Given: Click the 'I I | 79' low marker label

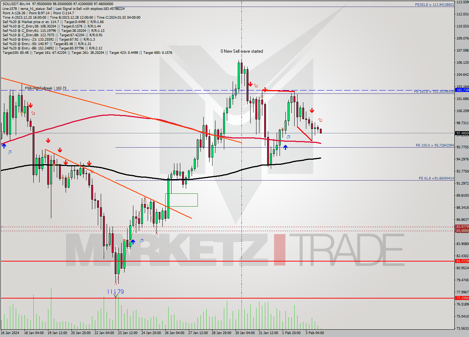Looking at the screenshot, I should pos(116,292).
